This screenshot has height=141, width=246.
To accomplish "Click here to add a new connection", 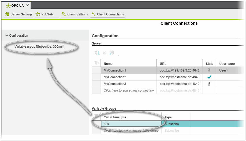I will [x=129, y=90].
